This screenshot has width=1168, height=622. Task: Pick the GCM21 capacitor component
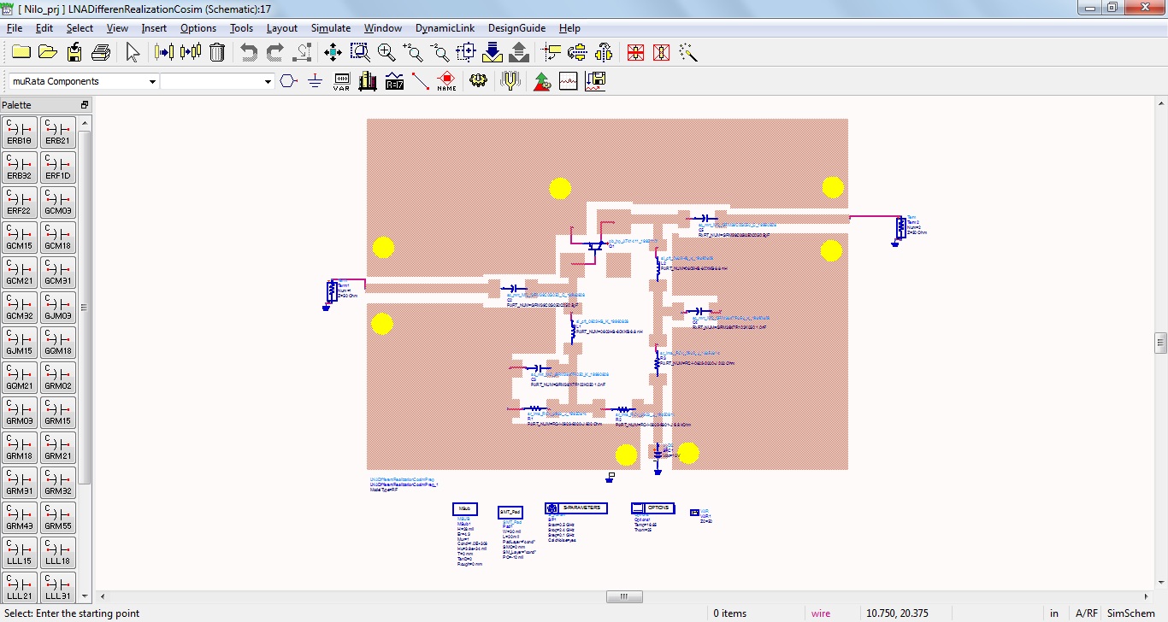pos(20,273)
